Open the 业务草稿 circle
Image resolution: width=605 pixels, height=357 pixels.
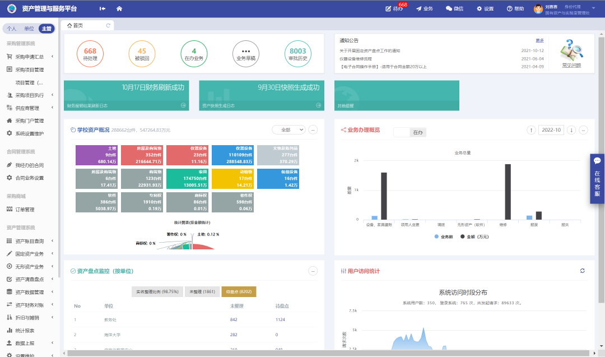click(x=246, y=54)
